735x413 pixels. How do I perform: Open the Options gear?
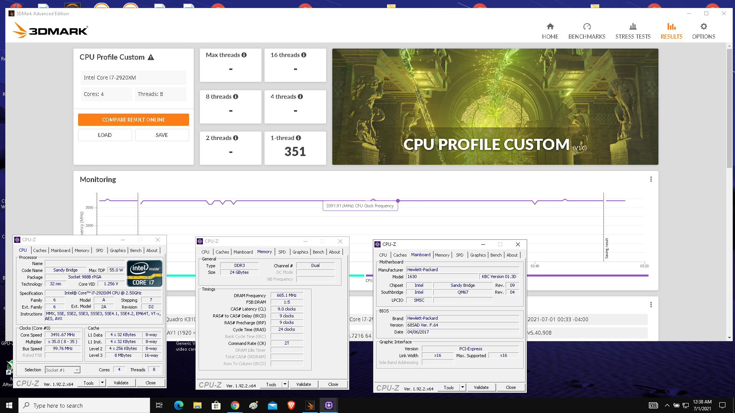704,31
